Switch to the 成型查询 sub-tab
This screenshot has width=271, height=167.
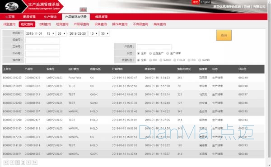(9, 24)
